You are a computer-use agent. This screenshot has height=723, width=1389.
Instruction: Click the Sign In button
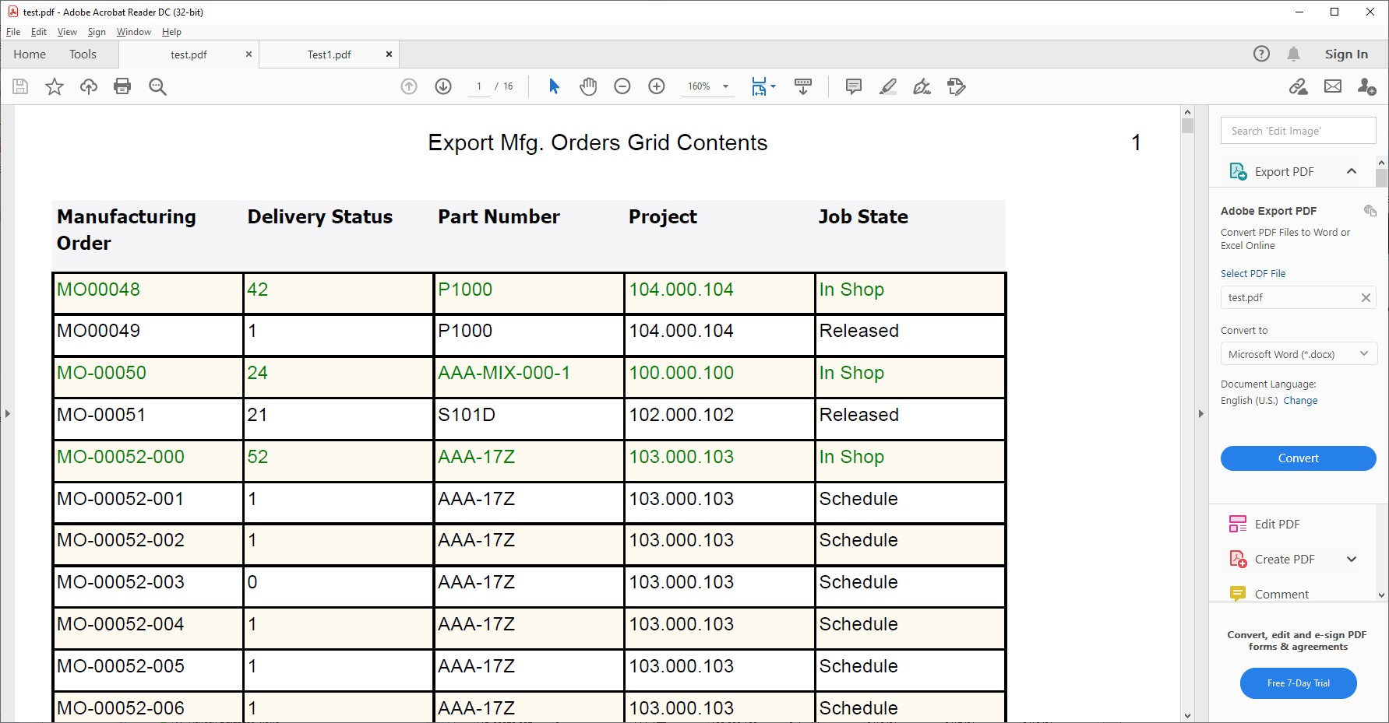1346,54
